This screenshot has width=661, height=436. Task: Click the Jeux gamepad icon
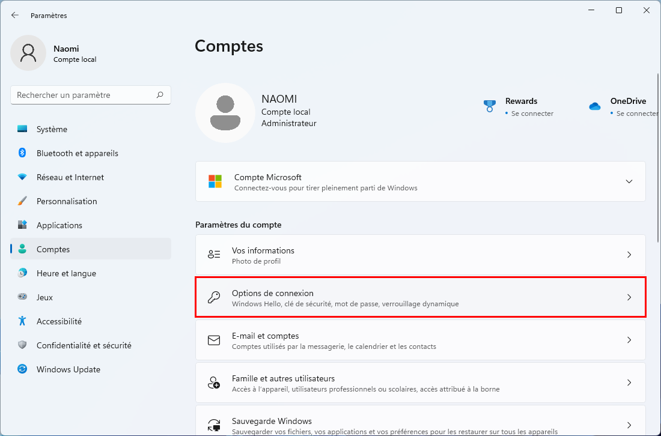22,297
